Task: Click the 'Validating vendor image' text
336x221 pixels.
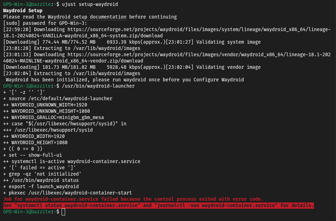Action: click(x=229, y=67)
